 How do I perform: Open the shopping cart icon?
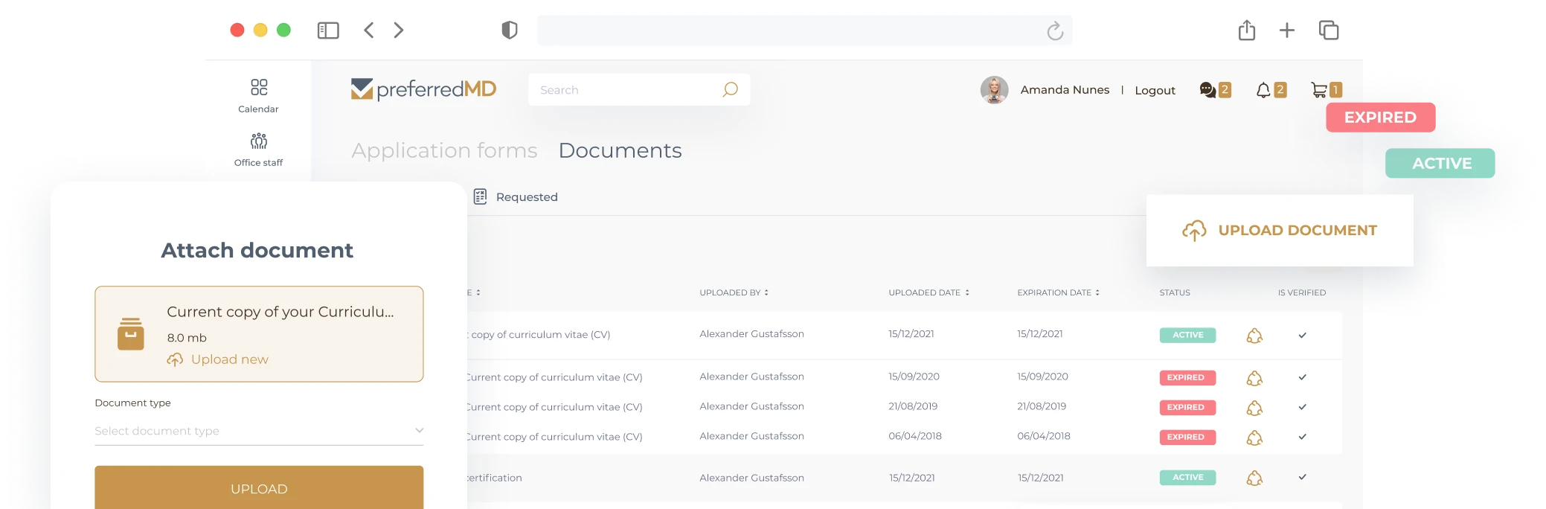pos(1319,90)
